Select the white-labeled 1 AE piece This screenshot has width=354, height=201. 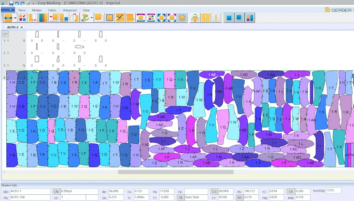coord(212,75)
